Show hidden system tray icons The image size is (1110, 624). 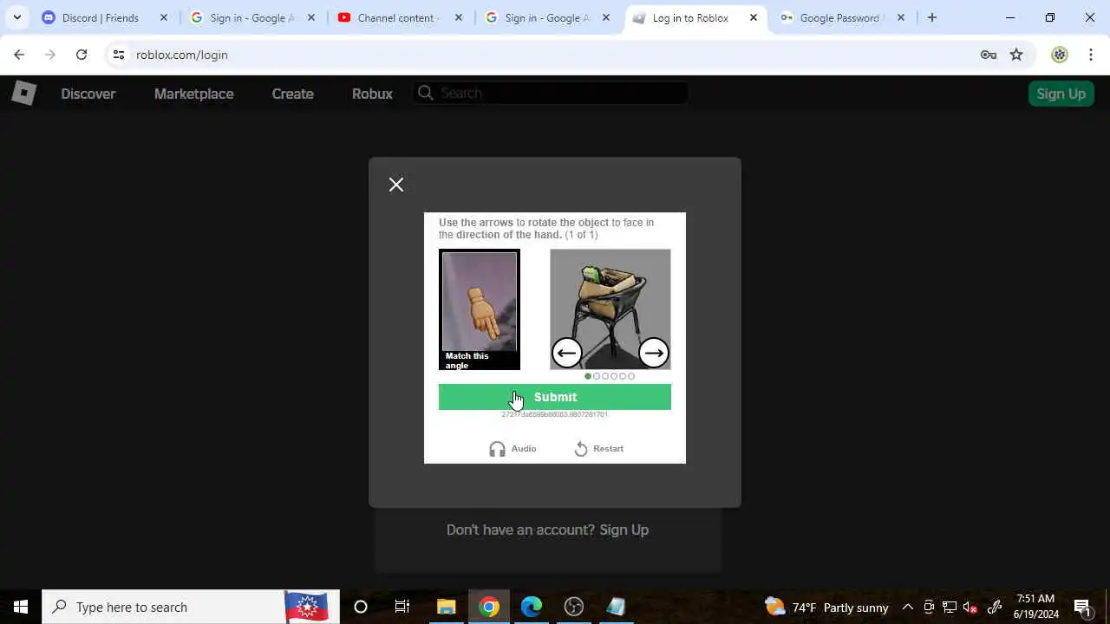pyautogui.click(x=908, y=607)
